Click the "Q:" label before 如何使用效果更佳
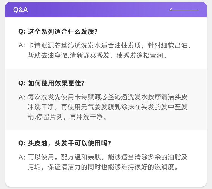This screenshot has height=189, width=212. point(22,83)
